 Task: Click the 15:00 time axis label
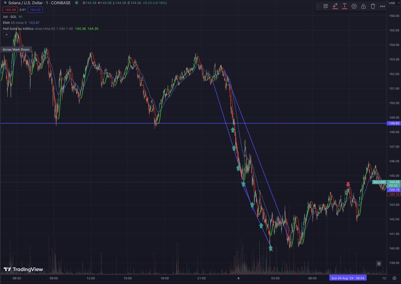[x=127, y=278]
